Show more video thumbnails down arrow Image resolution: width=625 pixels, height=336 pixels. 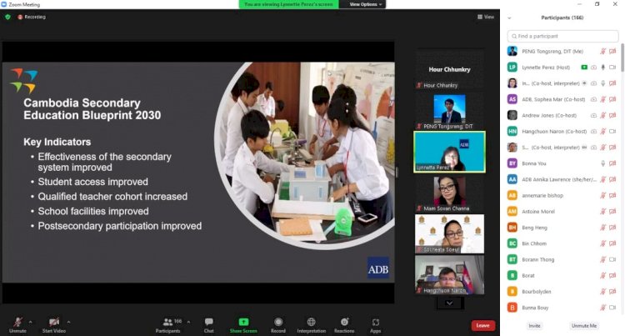pos(449,303)
